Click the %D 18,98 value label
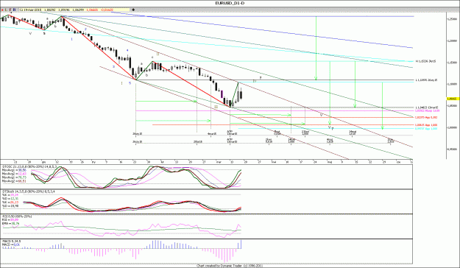The width and height of the screenshot is (460, 268). coord(10,205)
